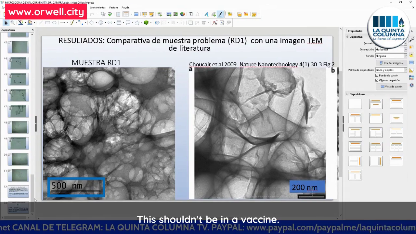Open the Fontwork text A icon
This screenshot has height=234, width=416.
pyautogui.click(x=206, y=14)
